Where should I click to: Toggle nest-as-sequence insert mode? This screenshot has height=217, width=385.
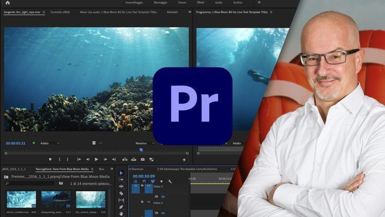tap(136, 182)
